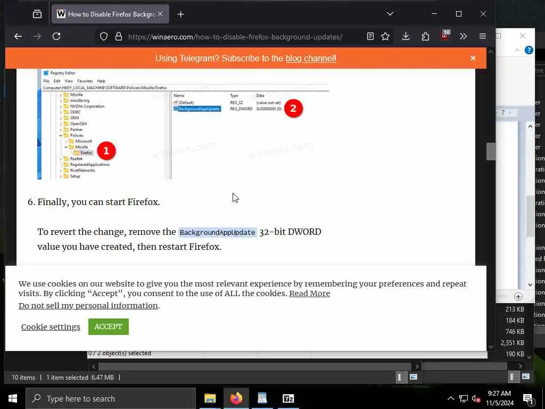Click the horizontal scrollbar track below status text
Image resolution: width=545 pixels, height=409 pixels.
[x=255, y=366]
